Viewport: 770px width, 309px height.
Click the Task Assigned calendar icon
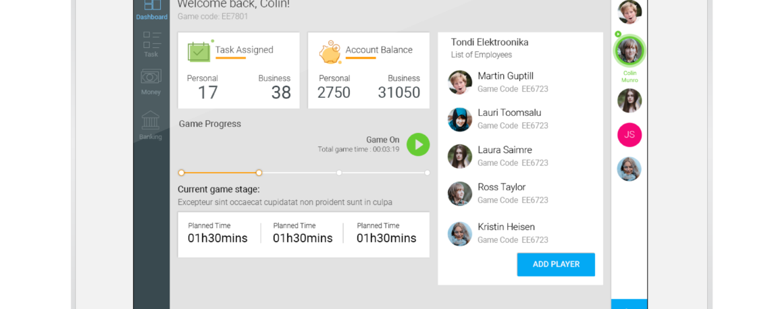(199, 52)
